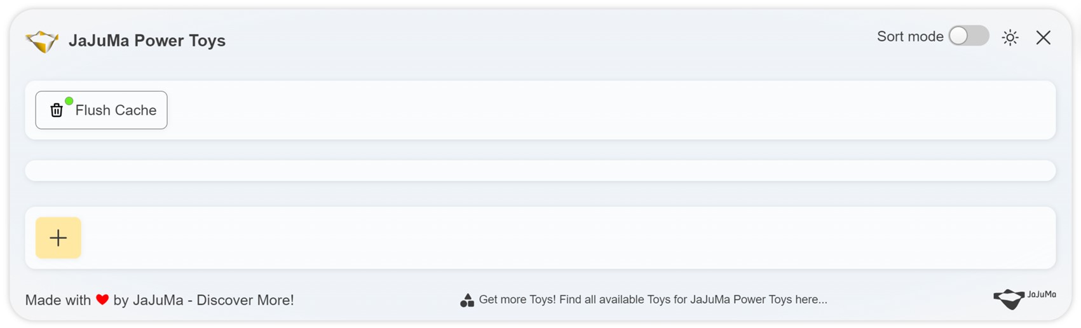This screenshot has height=328, width=1081.
Task: Click the JaJuMa Power Toys title text
Action: tap(147, 41)
